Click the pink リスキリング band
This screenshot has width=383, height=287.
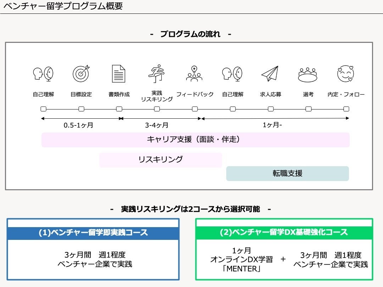160,159
